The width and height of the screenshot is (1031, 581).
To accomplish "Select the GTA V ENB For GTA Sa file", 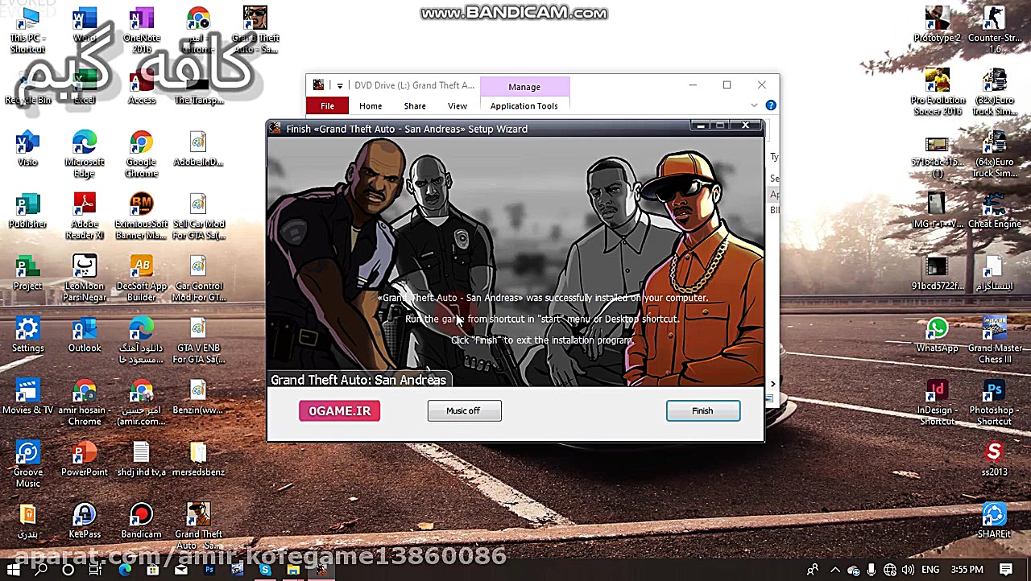I will [198, 340].
